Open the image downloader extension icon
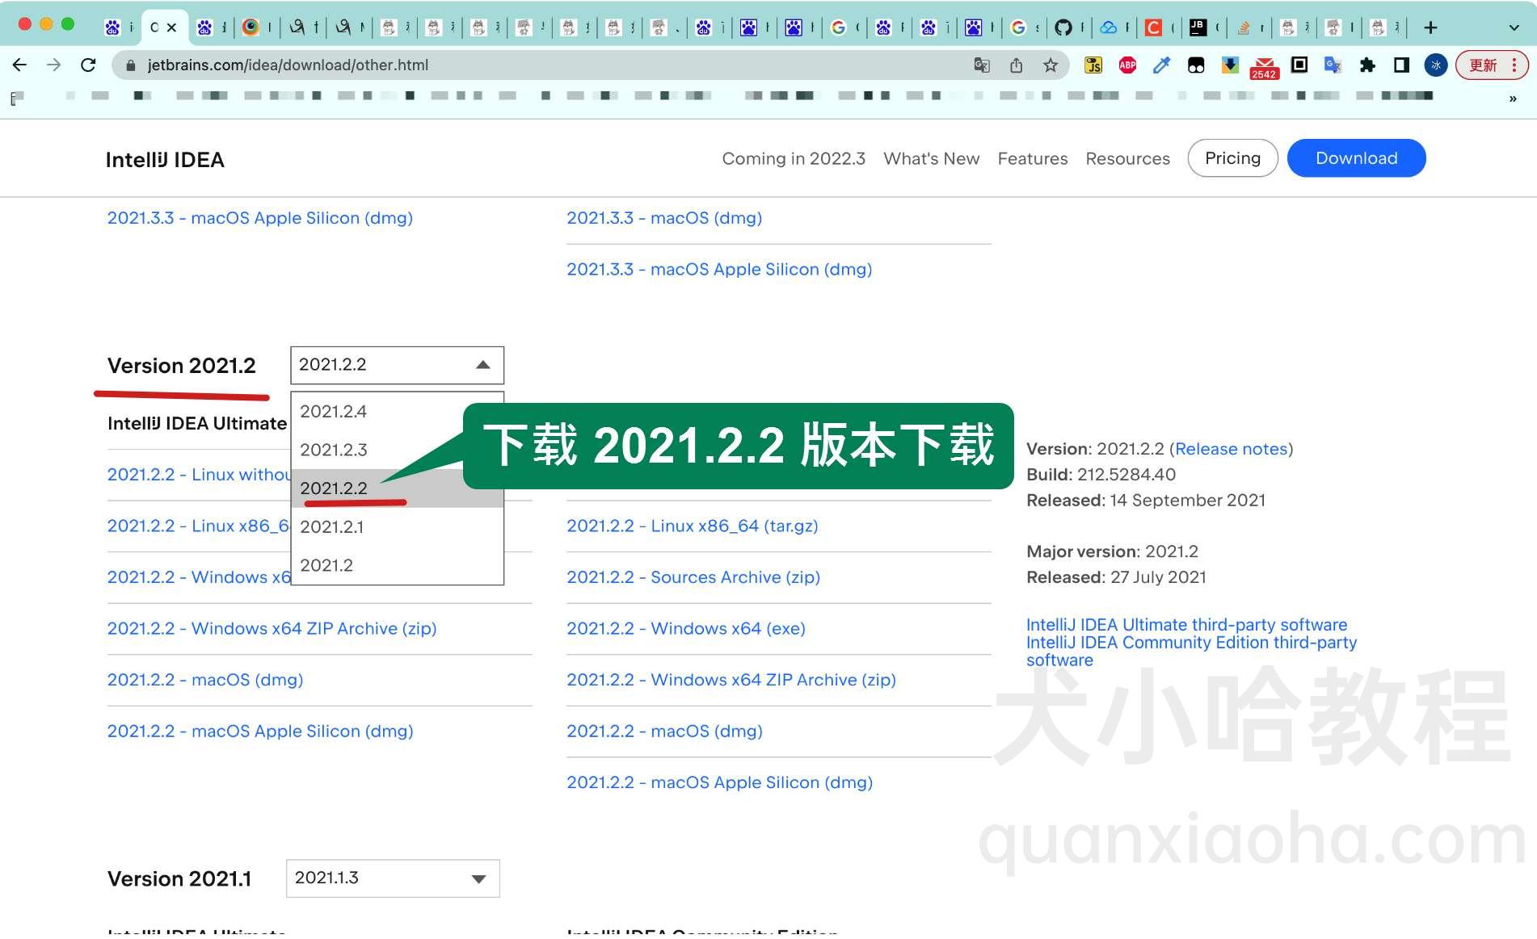The image size is (1537, 939). coord(1230,65)
